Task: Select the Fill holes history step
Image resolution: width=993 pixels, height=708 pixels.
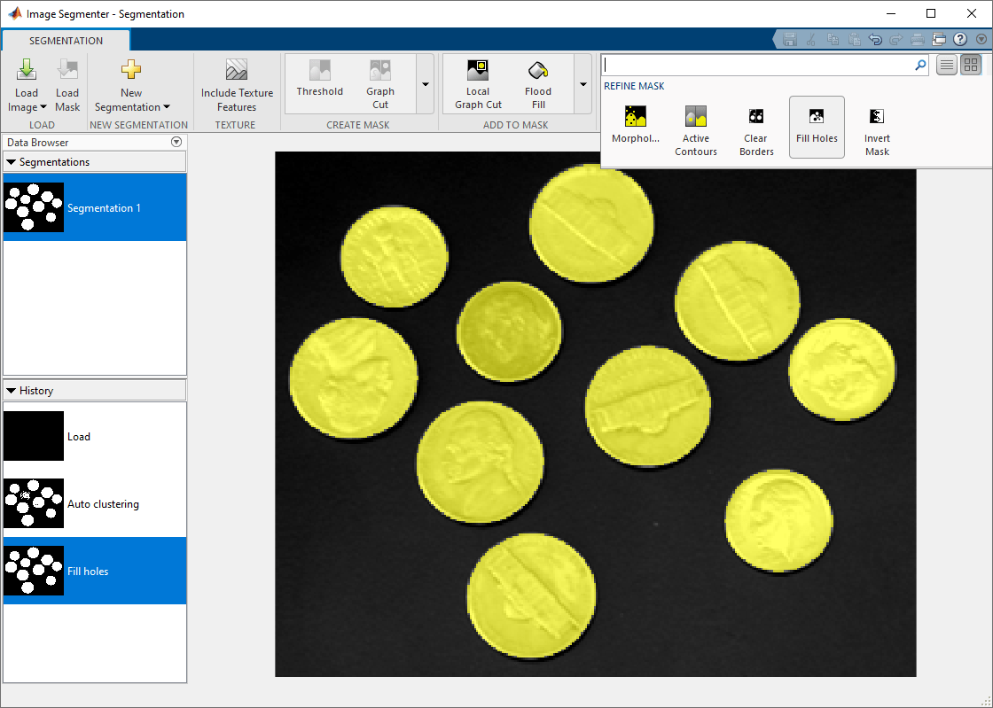Action: coord(94,571)
